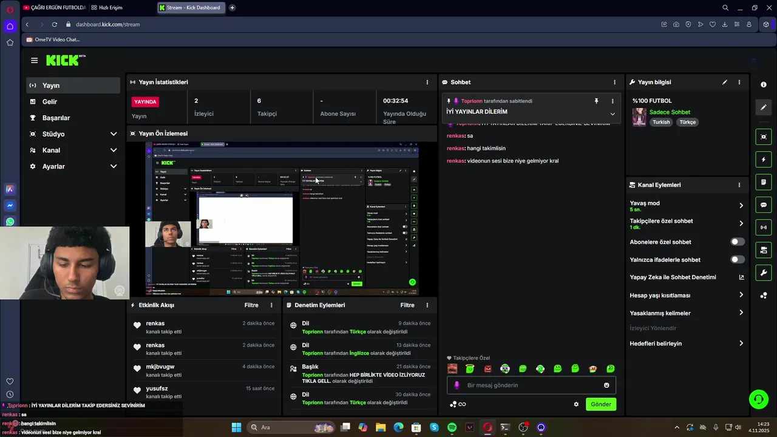Click the Sadece Sohbet category link
Screen dimensions: 777x437
[670, 112]
